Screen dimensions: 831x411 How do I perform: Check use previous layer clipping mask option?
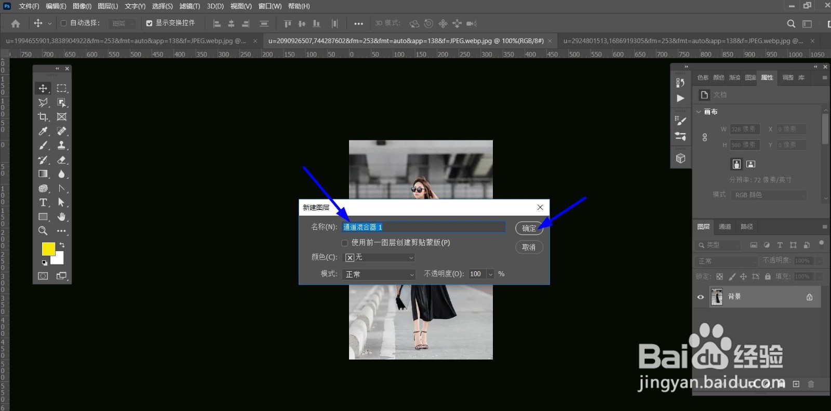click(344, 243)
